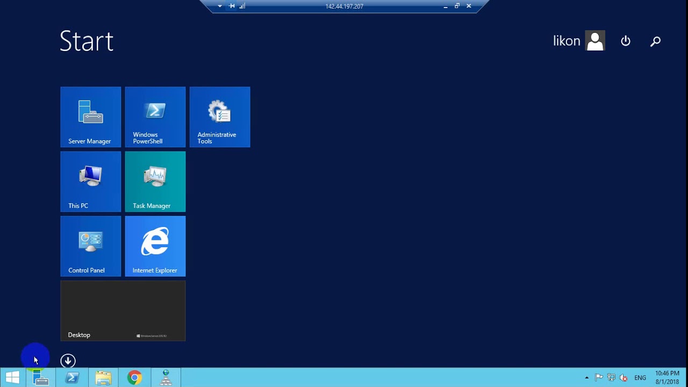
Task: Open the network tool icon in taskbar
Action: pos(166,378)
